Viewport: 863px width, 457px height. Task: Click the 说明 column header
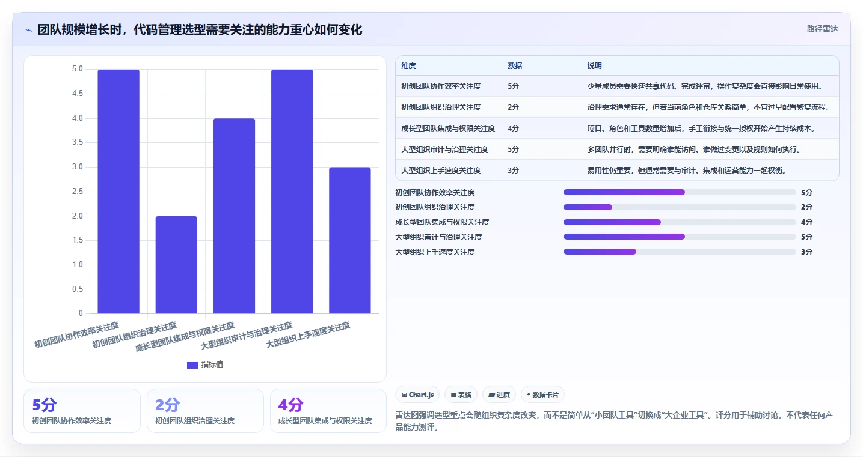[594, 66]
